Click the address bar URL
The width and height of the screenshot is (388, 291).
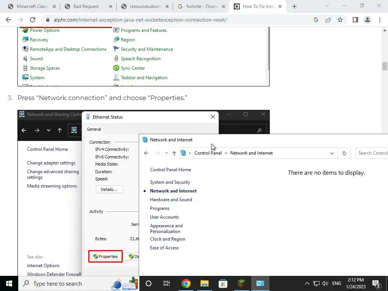point(140,20)
